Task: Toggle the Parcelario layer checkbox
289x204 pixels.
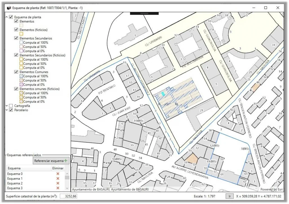Action: [x=11, y=110]
